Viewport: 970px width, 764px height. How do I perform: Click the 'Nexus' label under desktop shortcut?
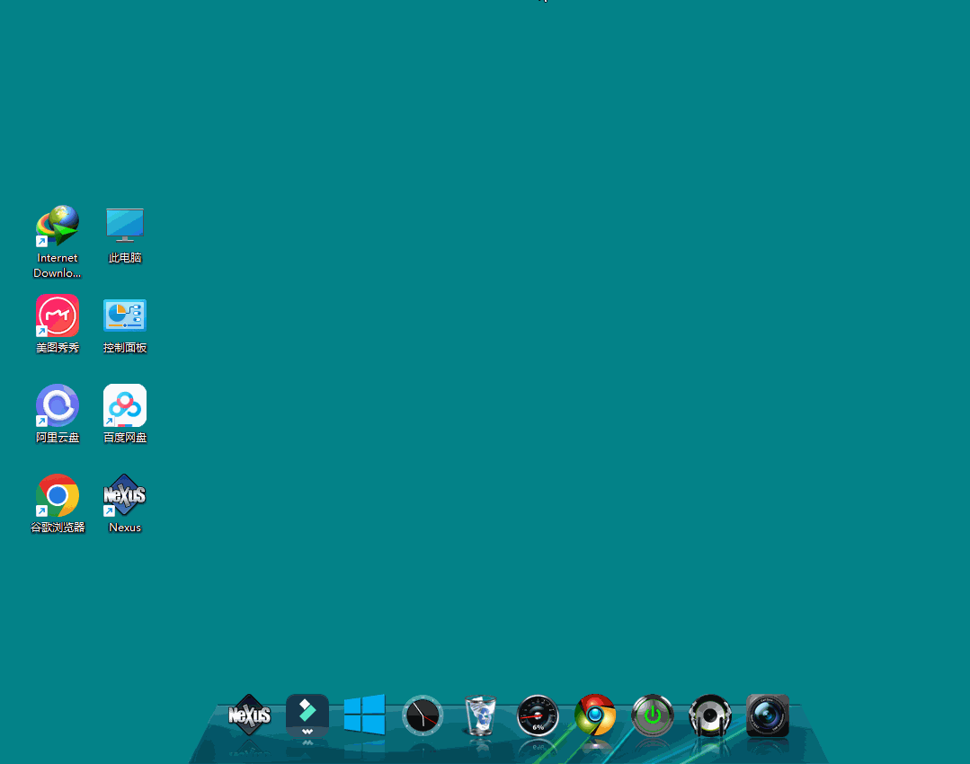125,528
